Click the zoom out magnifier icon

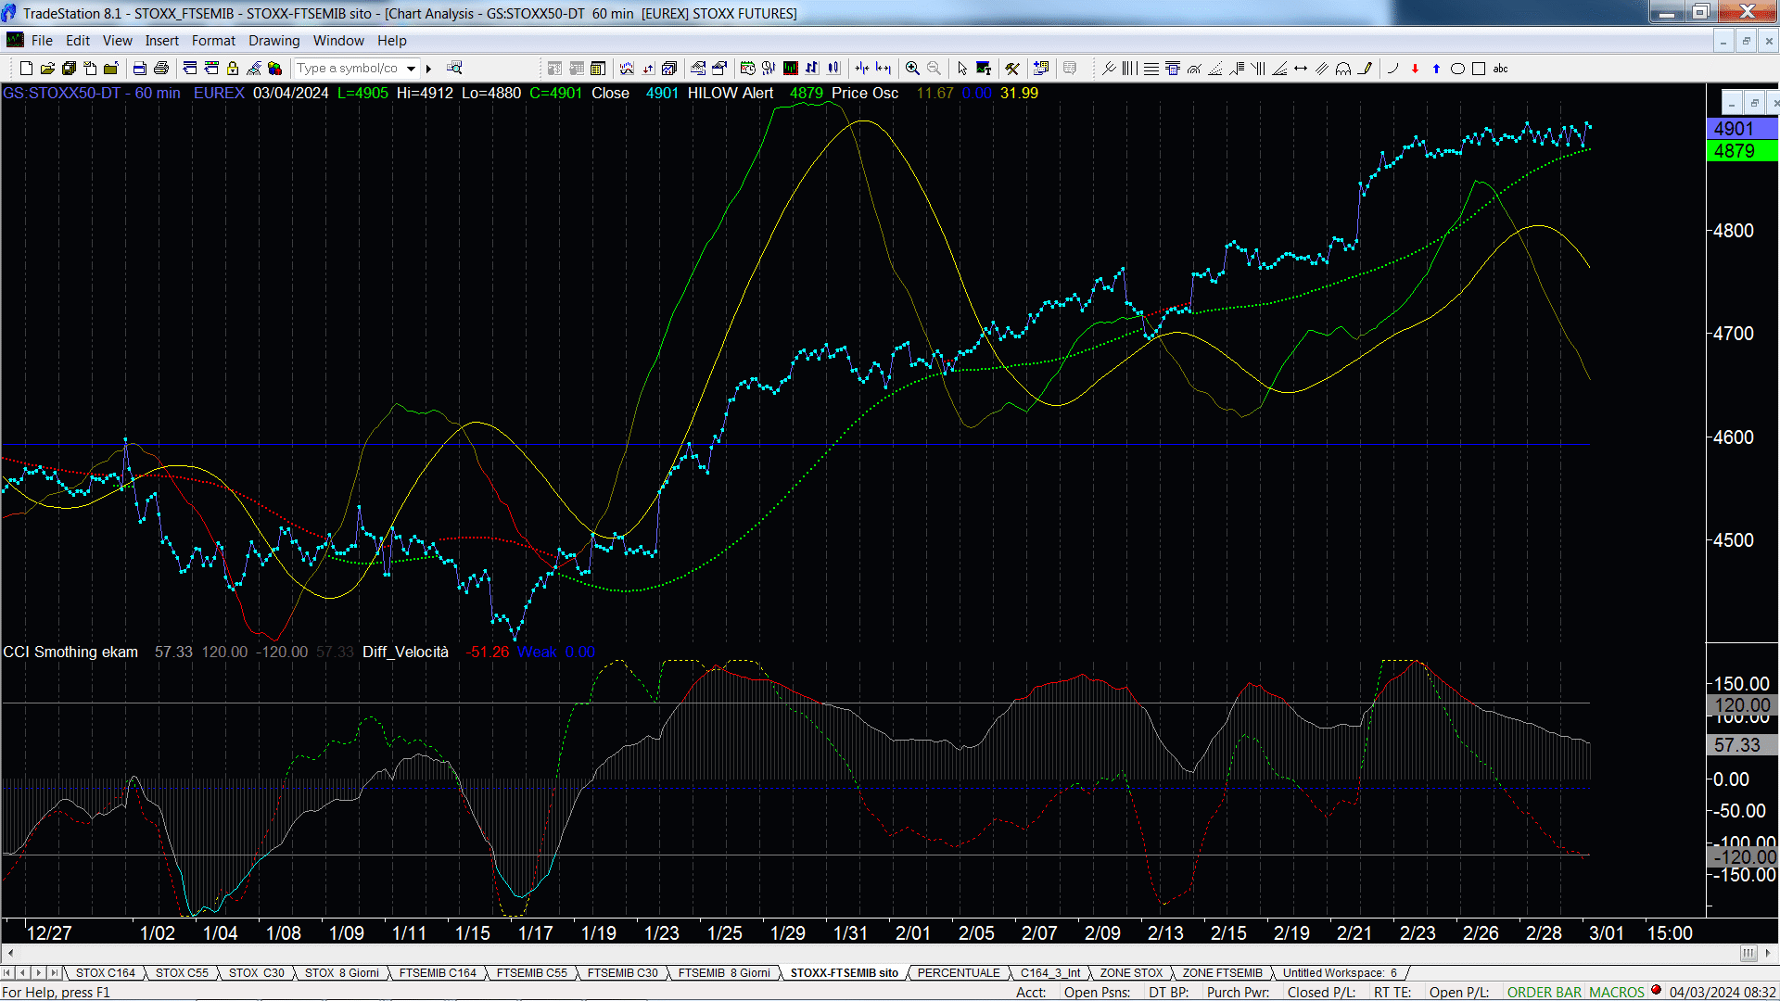coord(934,69)
